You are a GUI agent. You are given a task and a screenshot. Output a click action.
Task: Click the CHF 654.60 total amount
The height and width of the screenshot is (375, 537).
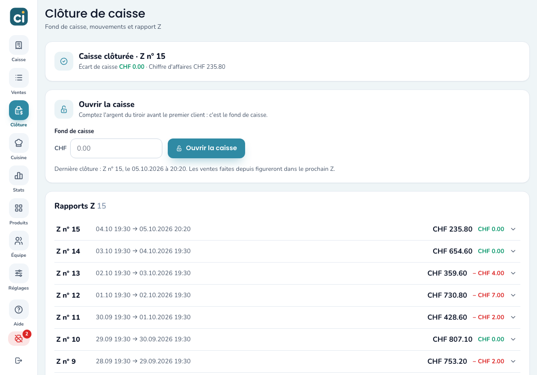[x=452, y=251]
